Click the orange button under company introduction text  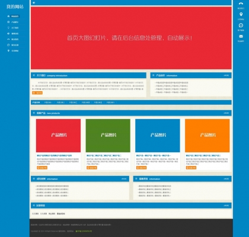click(37, 92)
